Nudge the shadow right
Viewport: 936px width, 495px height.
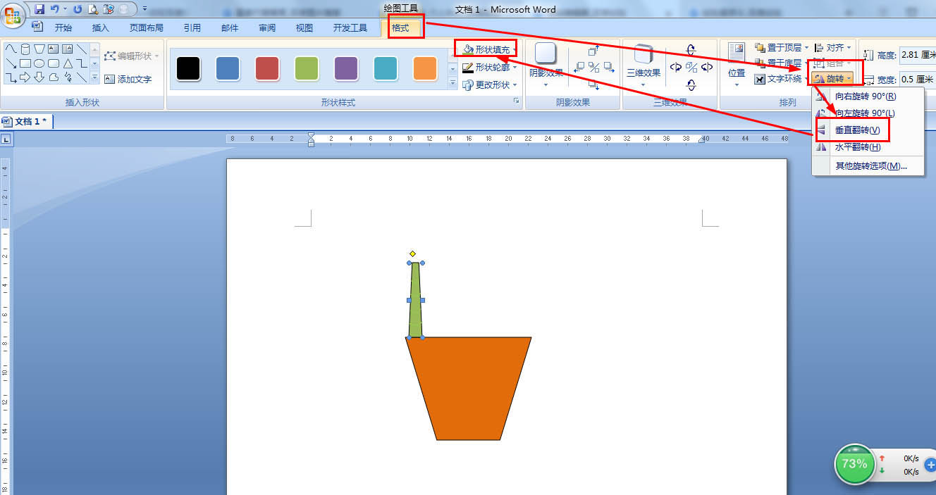(609, 67)
